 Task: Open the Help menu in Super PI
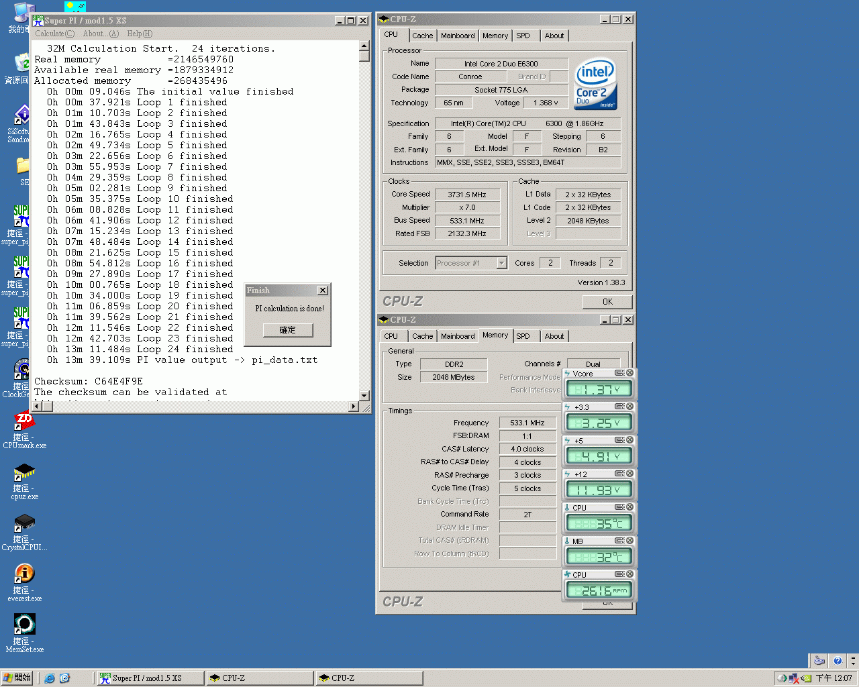pyautogui.click(x=140, y=34)
